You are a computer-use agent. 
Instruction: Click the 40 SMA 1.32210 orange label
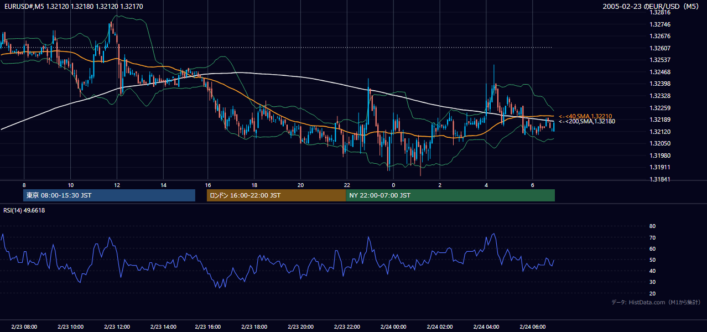click(x=585, y=116)
